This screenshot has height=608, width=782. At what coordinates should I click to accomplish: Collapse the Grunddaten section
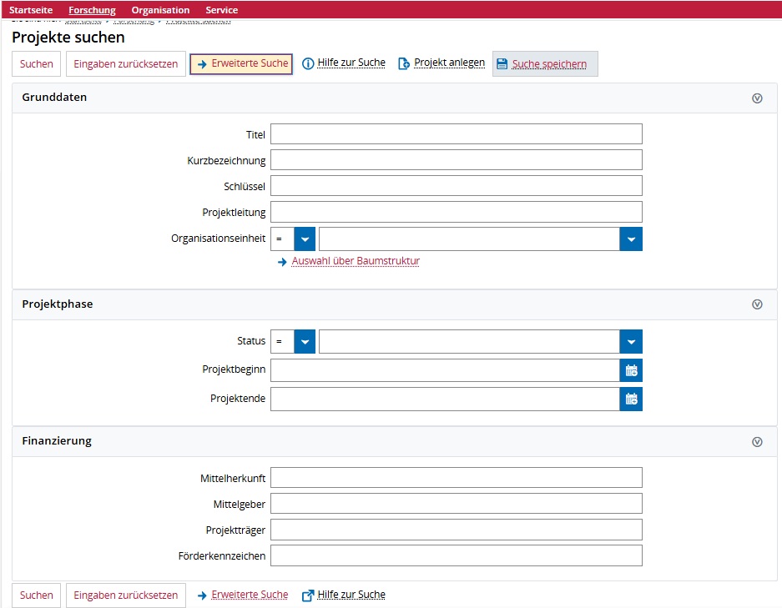click(x=757, y=98)
